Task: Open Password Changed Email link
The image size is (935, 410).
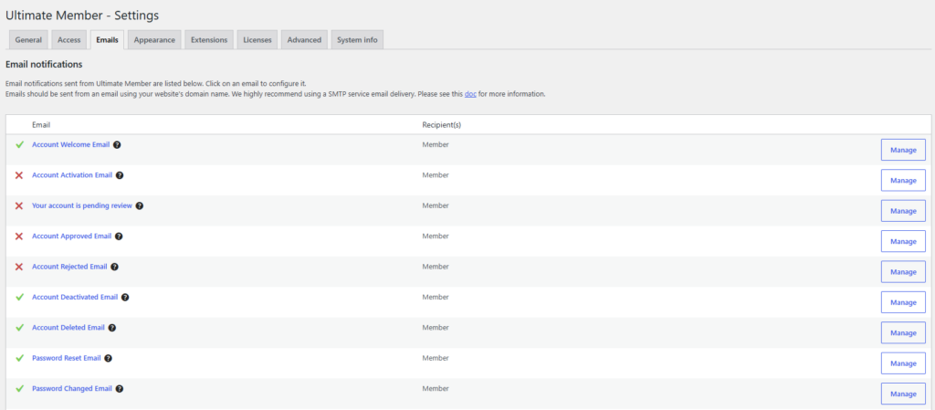Action: (x=72, y=389)
